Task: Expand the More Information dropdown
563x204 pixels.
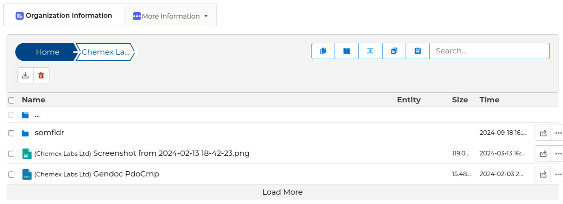Action: [170, 16]
